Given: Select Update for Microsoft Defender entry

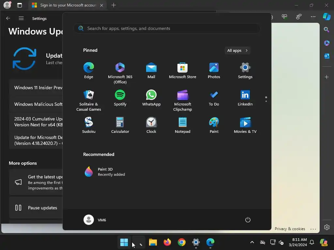Looking at the screenshot, I should click(x=36, y=140).
